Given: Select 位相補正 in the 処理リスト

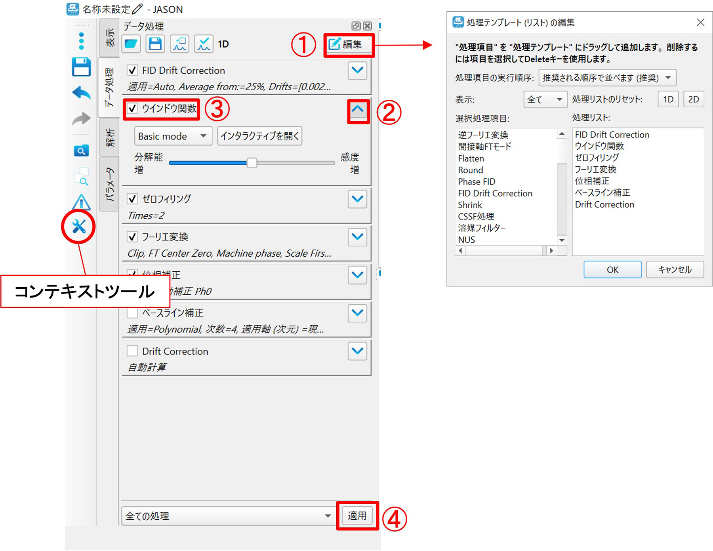Looking at the screenshot, I should tap(592, 181).
